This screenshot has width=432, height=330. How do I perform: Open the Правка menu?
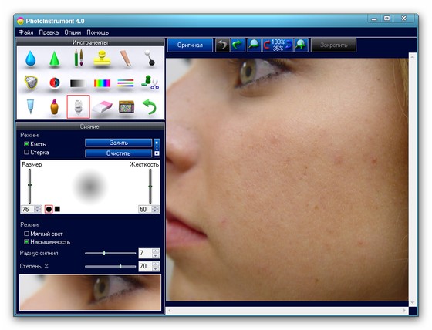click(49, 32)
